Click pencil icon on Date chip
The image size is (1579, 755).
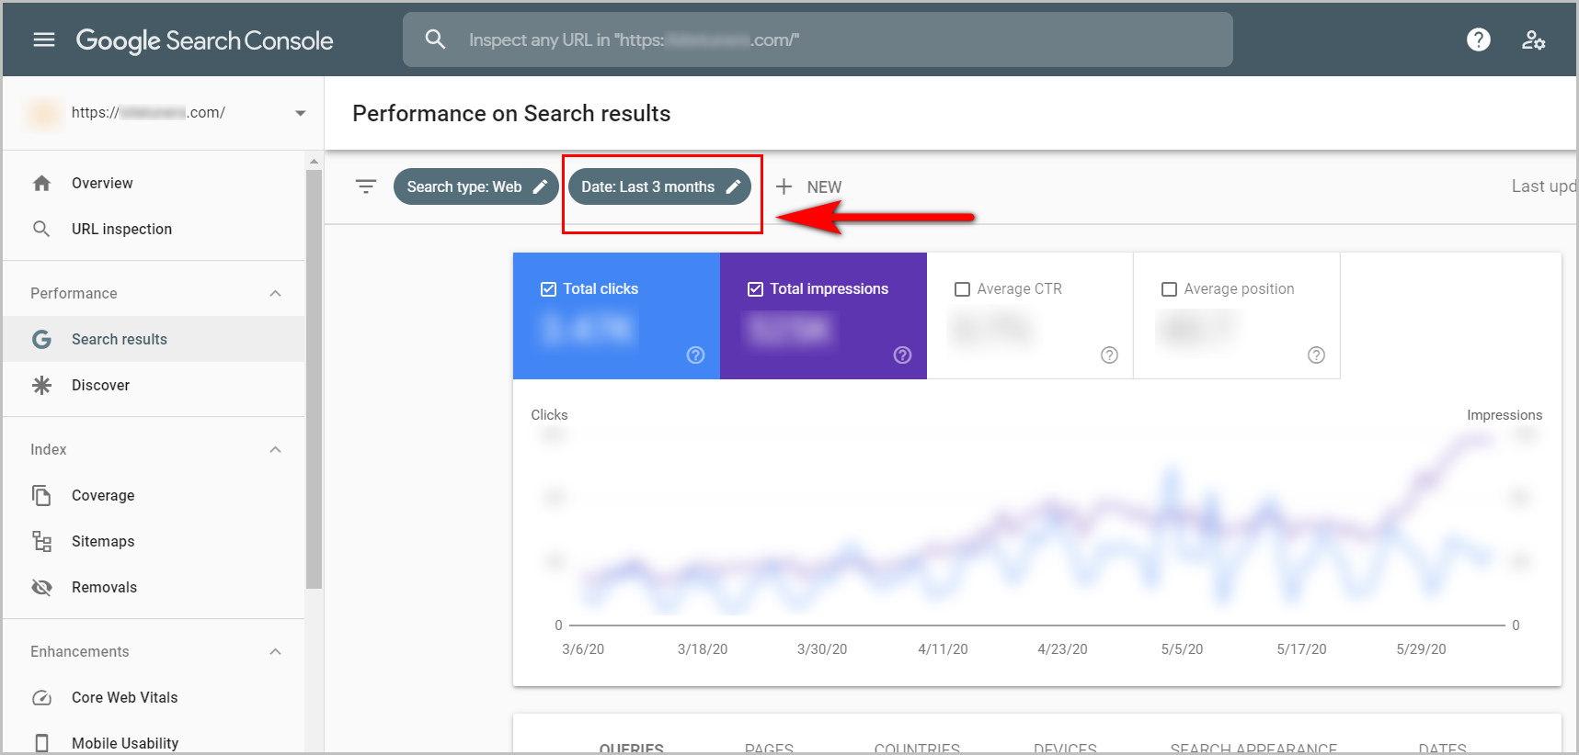733,186
